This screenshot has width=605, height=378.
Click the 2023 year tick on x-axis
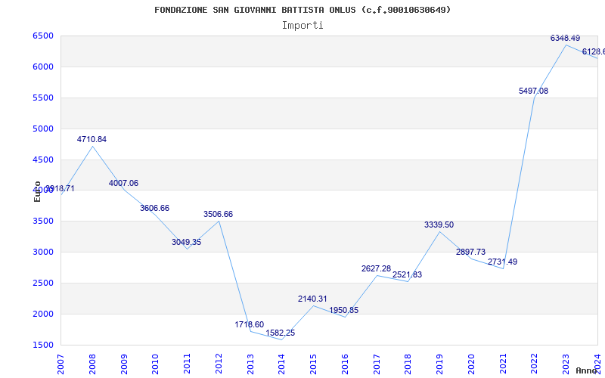[566, 362]
